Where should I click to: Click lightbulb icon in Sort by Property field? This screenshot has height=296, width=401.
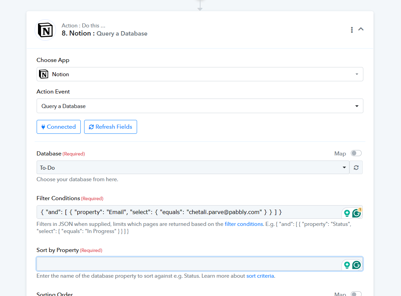[347, 265]
